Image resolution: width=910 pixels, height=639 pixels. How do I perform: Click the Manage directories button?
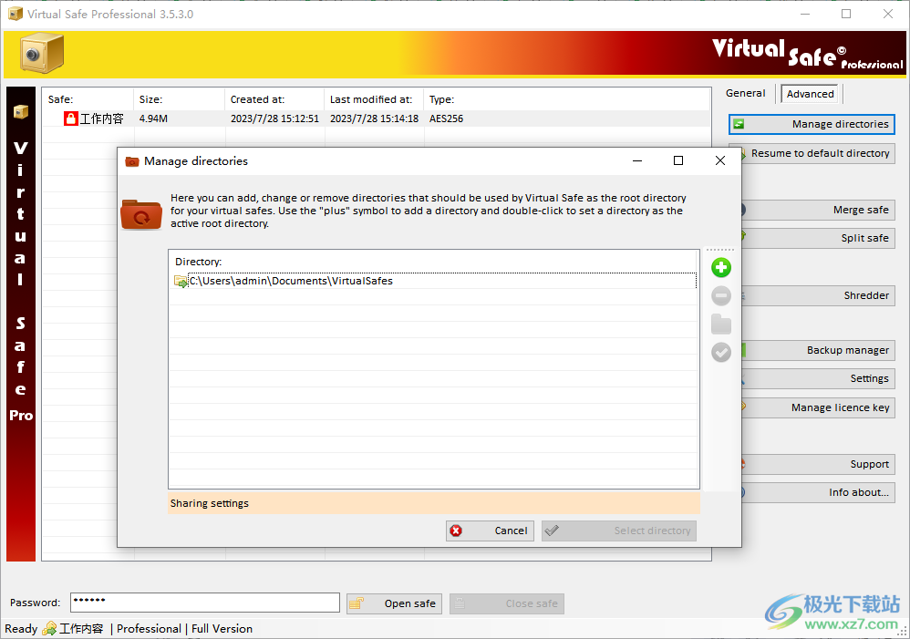[x=812, y=124]
